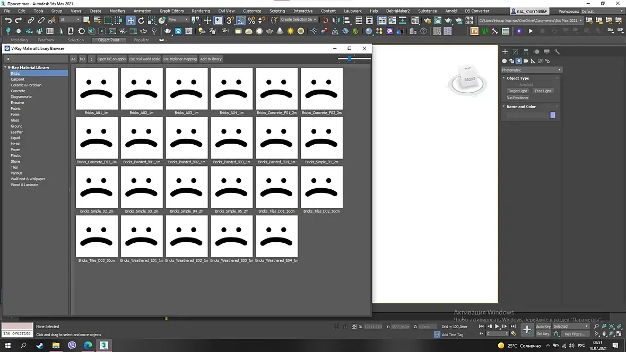Collapse the Object Type rollout
The width and height of the screenshot is (626, 352).
coord(518,78)
